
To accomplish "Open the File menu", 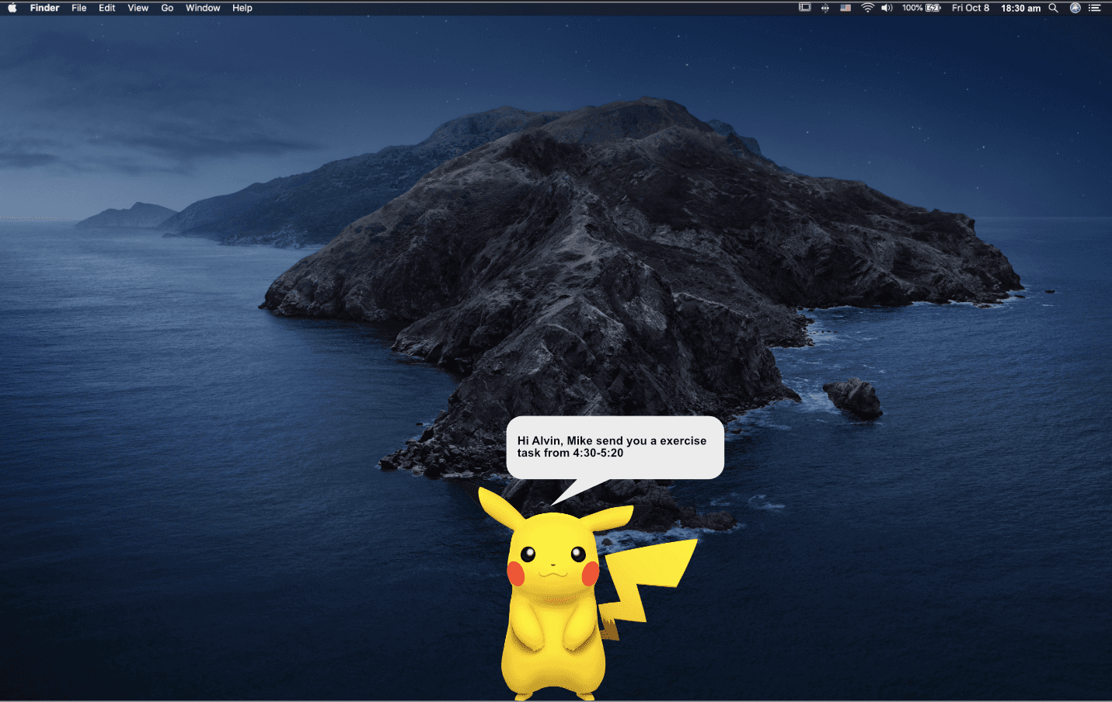I will (79, 8).
